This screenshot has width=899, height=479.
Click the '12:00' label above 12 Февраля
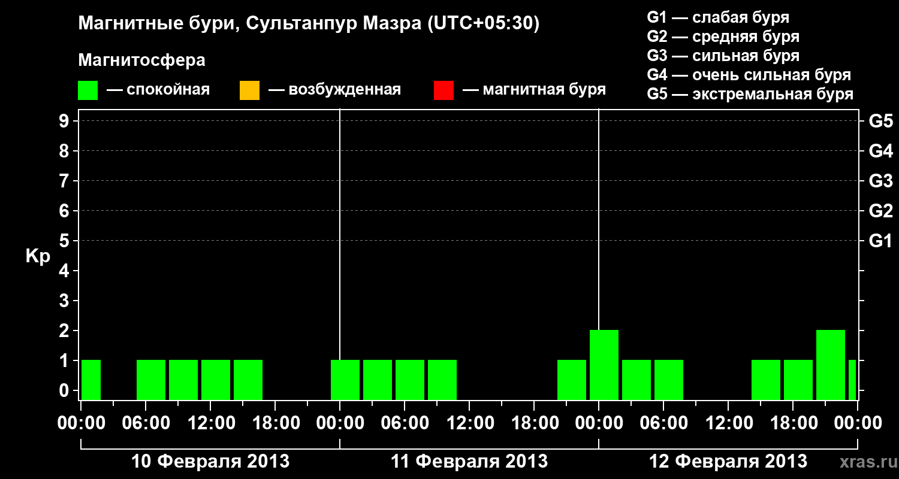(728, 423)
